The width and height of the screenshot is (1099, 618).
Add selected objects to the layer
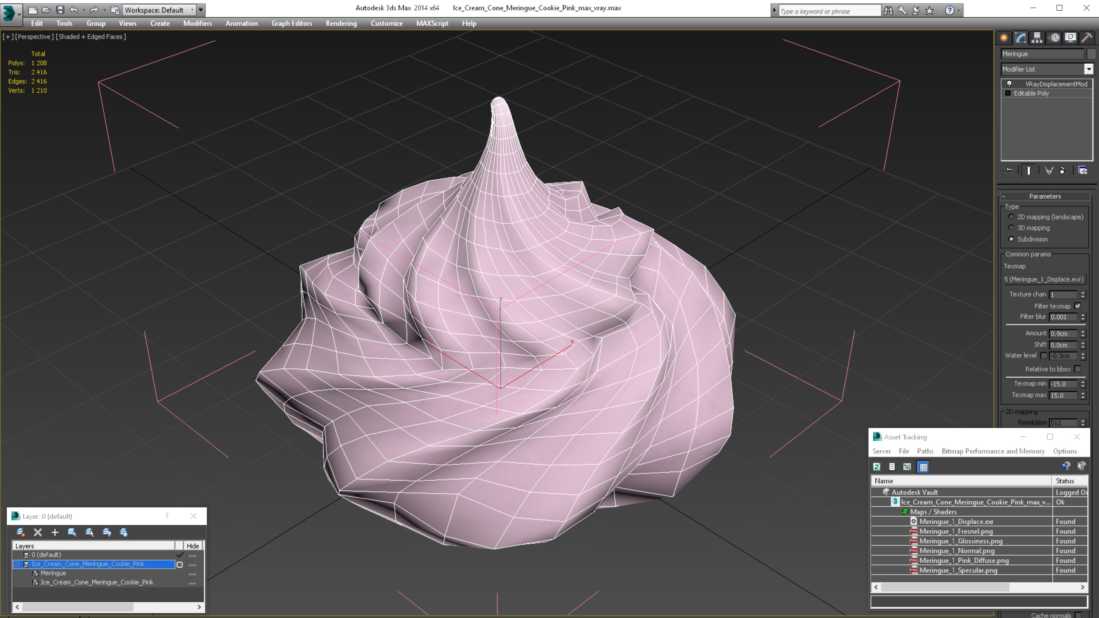(x=55, y=532)
